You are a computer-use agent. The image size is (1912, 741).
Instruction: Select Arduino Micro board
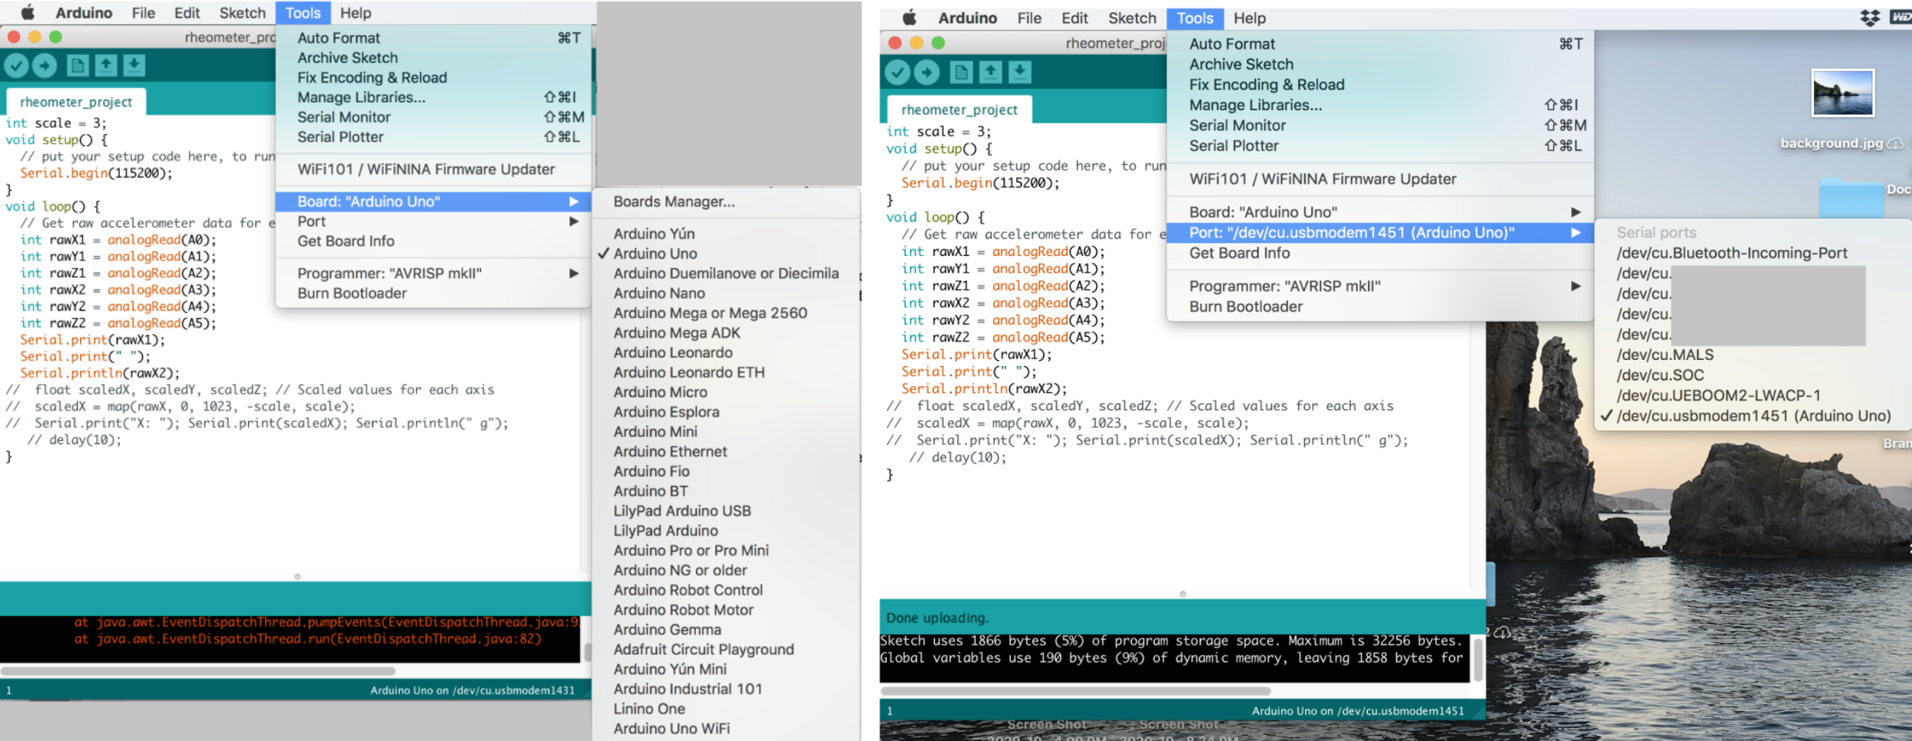point(726,392)
